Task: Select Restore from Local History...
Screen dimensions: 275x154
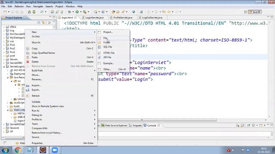Action: 61,133
